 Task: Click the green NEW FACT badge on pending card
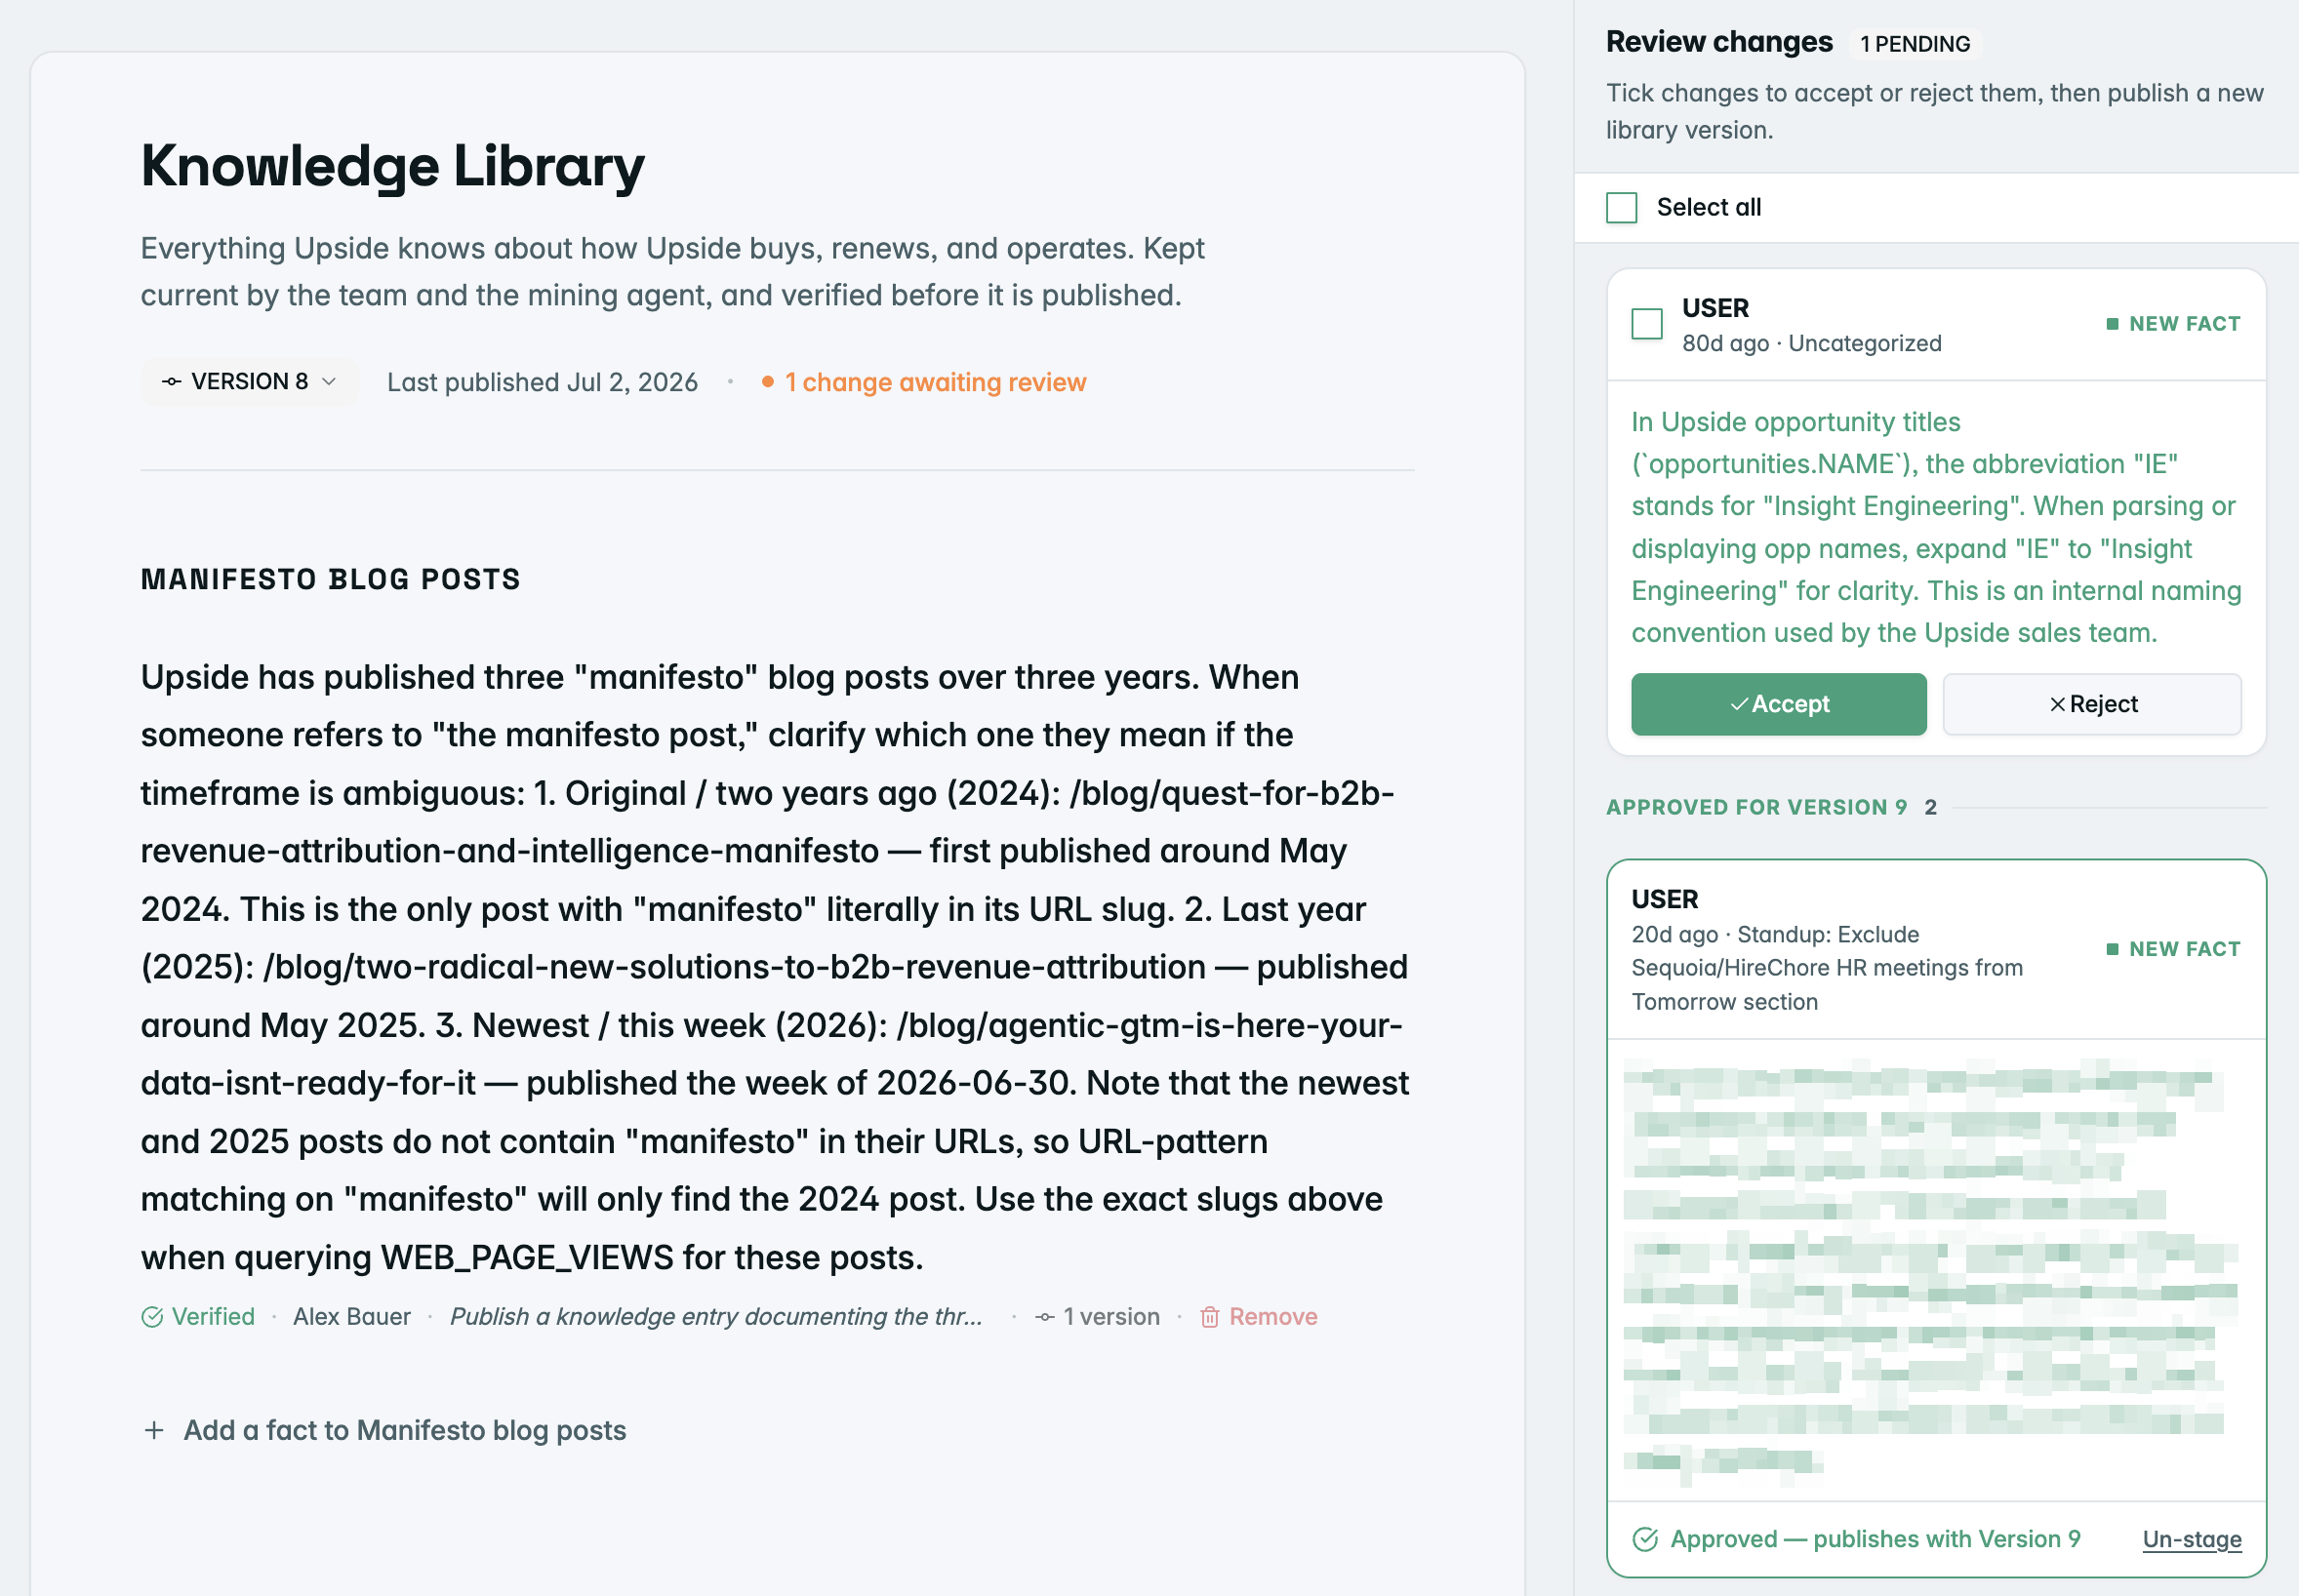[x=2174, y=324]
